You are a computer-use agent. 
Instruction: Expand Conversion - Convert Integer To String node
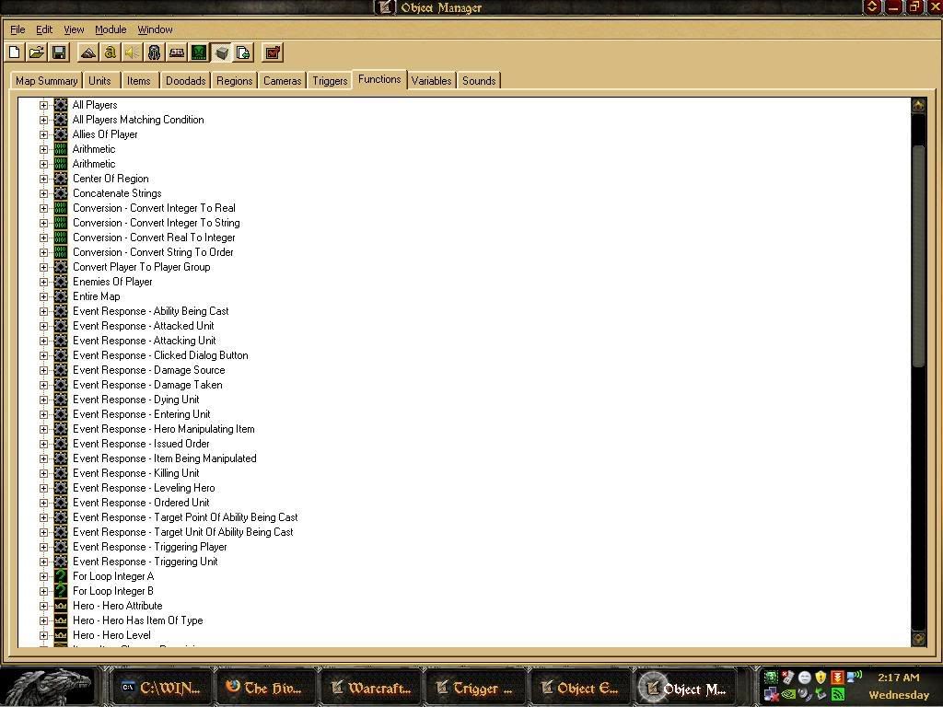[43, 223]
